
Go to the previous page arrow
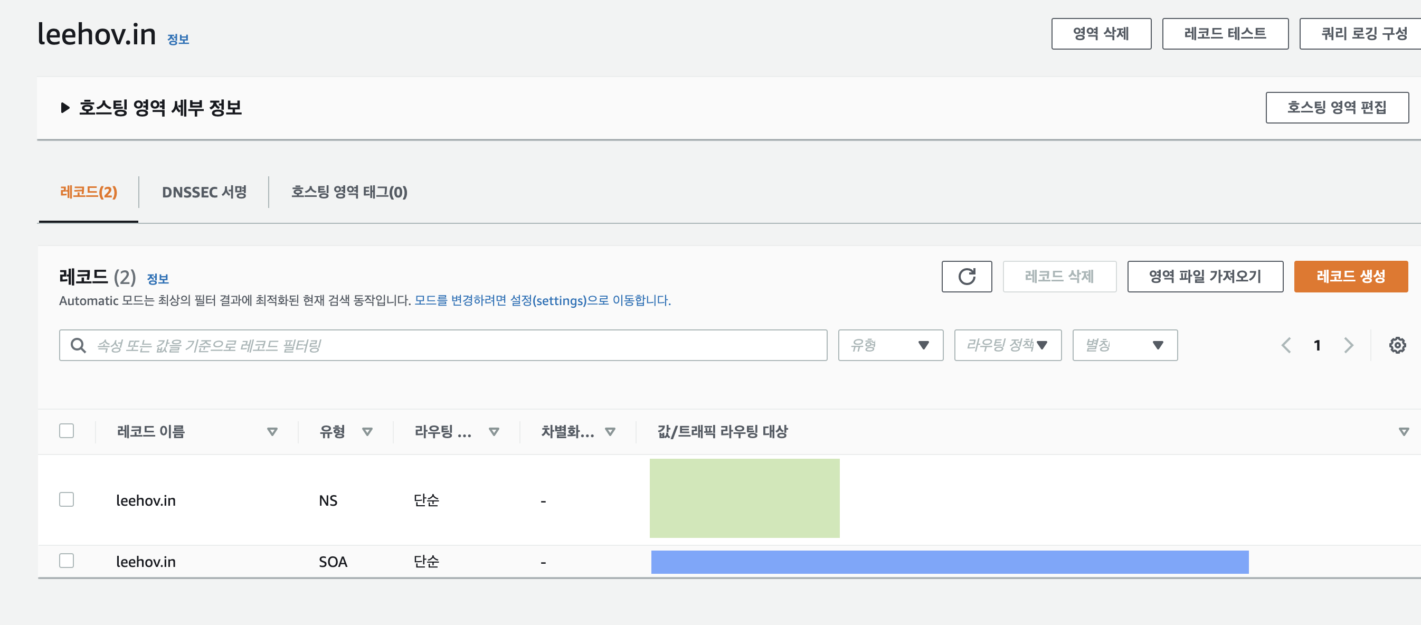point(1286,345)
